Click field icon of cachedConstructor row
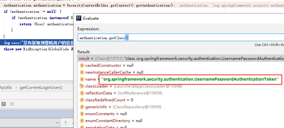This screenshot has width=284, height=128. point(82,65)
